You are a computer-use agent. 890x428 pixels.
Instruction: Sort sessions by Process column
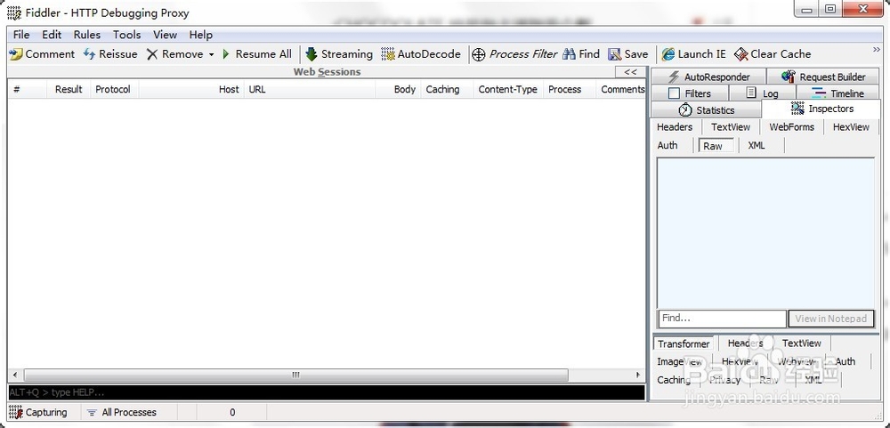click(x=570, y=89)
